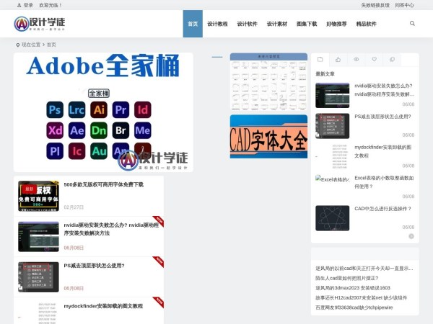Click the round arrow icon below sidebar articles
This screenshot has height=324, width=433.
pos(411,236)
